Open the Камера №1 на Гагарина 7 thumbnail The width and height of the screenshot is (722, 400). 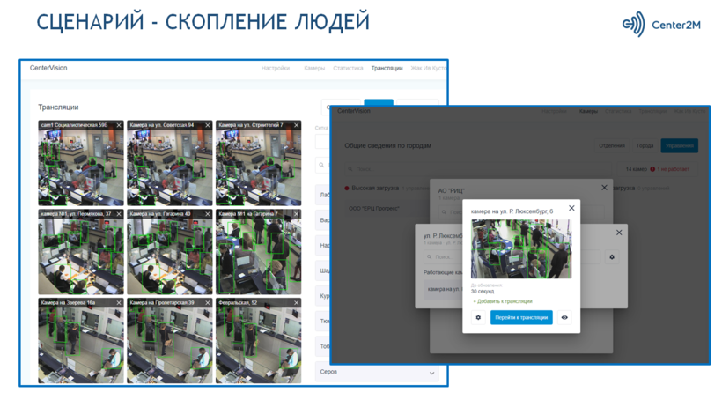coord(258,256)
